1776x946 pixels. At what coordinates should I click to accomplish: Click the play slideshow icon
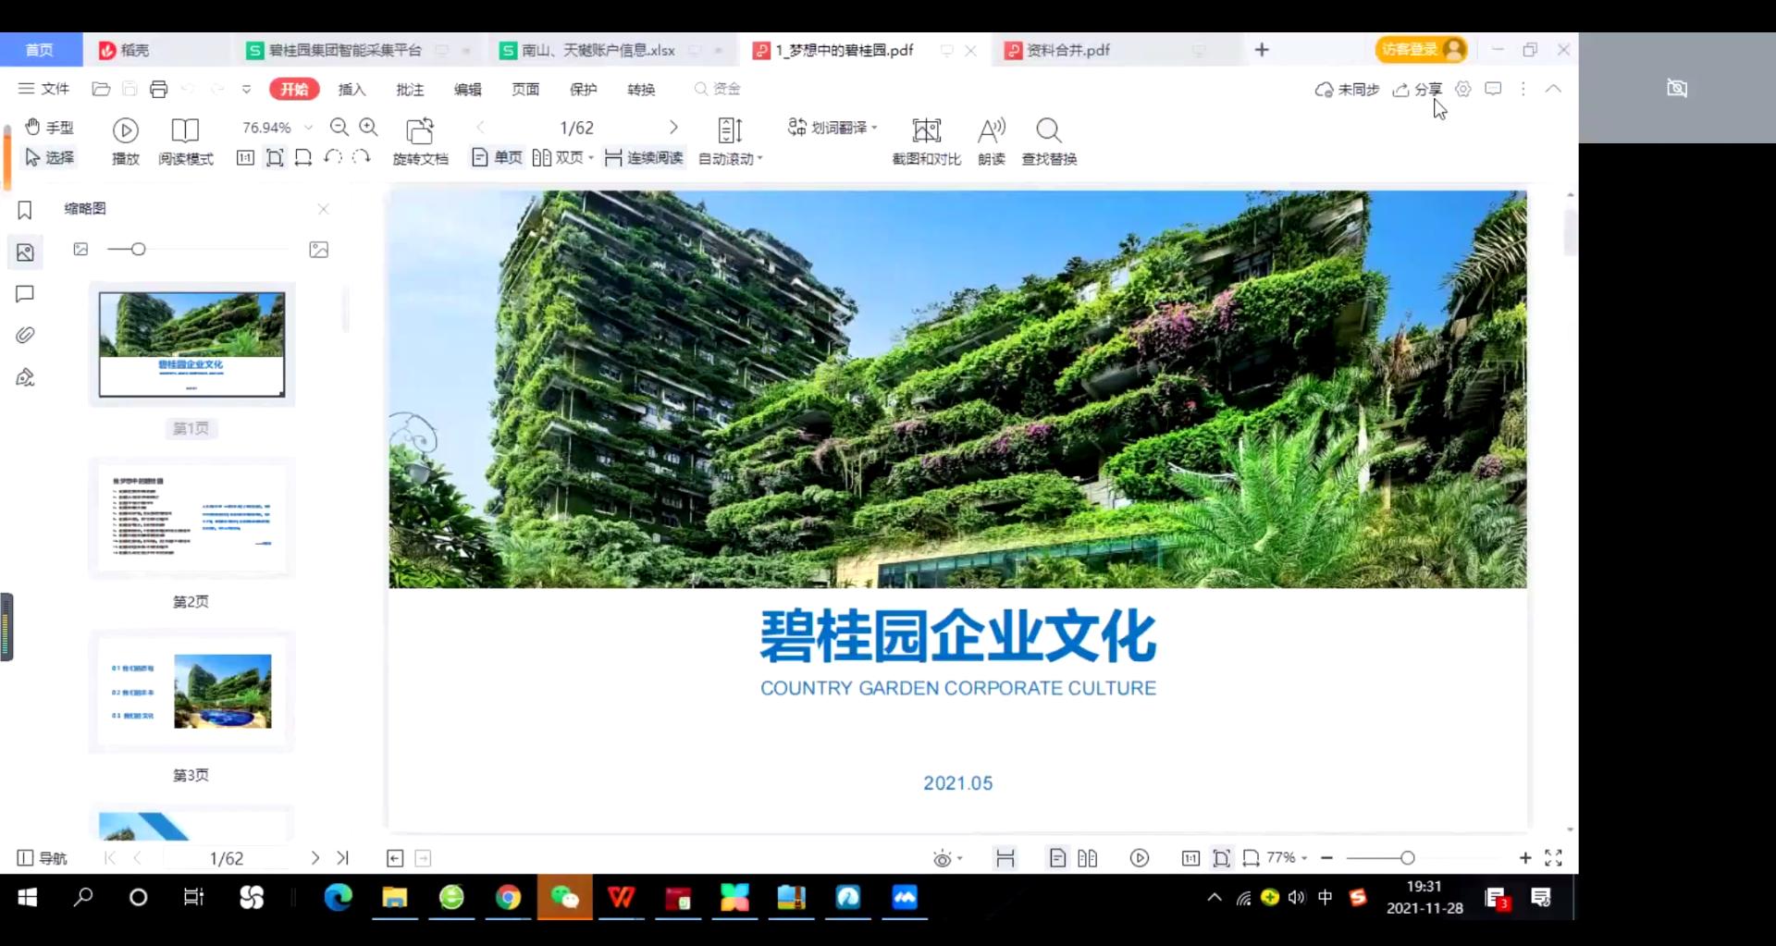pyautogui.click(x=126, y=130)
